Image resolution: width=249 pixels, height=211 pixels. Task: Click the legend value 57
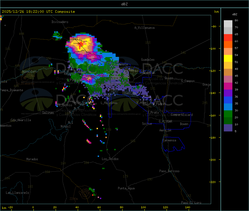(x=236, y=48)
